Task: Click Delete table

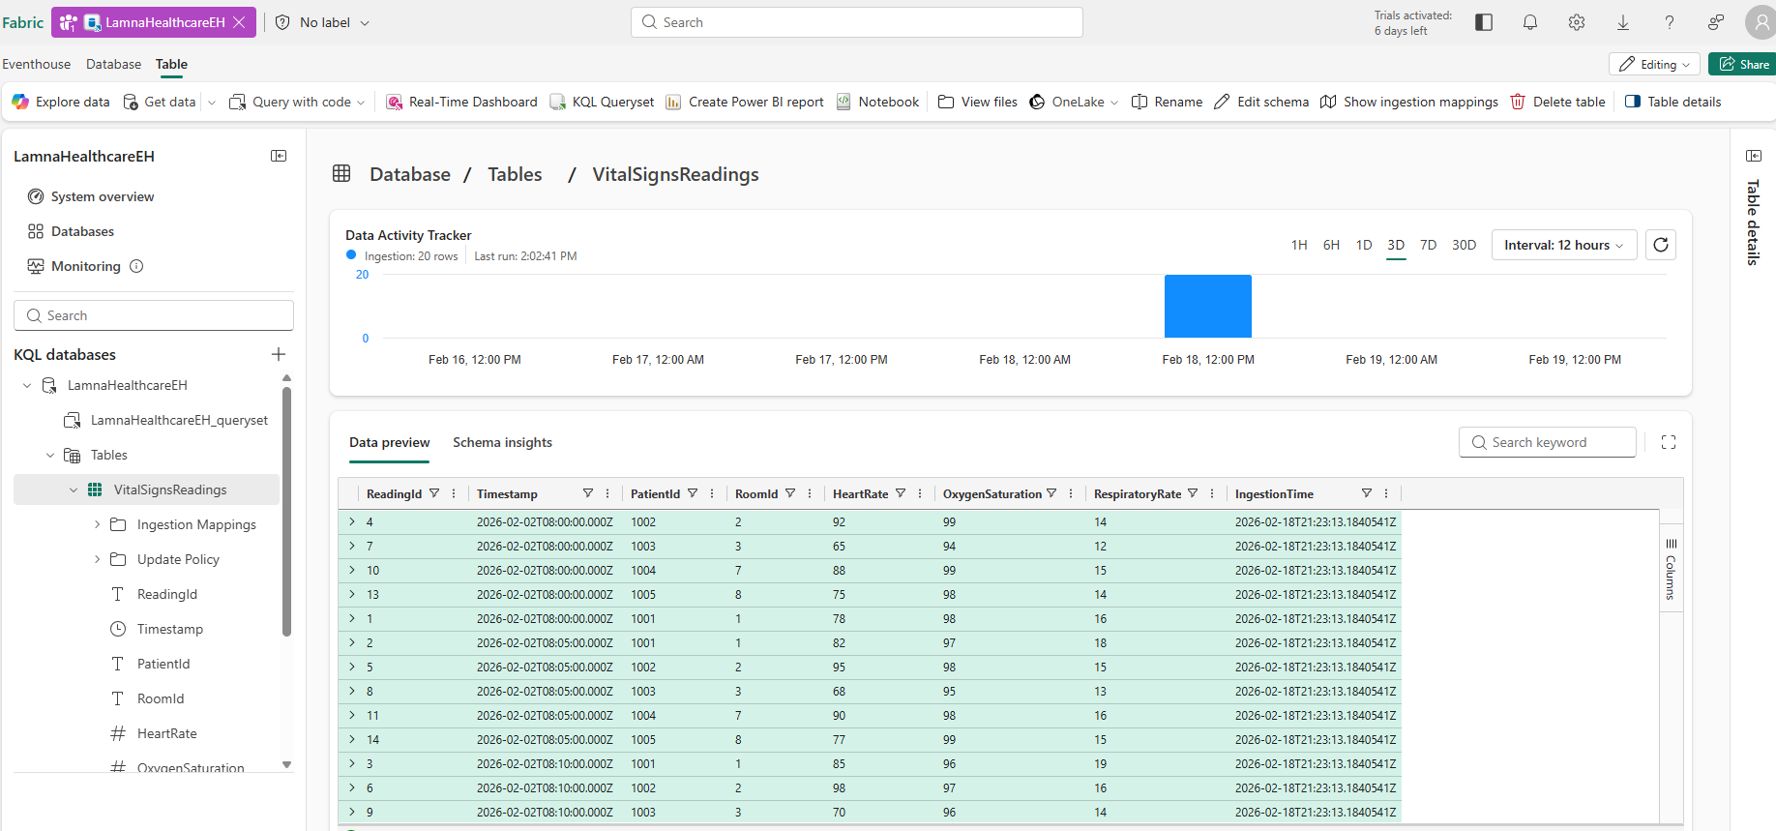Action: (x=1557, y=102)
